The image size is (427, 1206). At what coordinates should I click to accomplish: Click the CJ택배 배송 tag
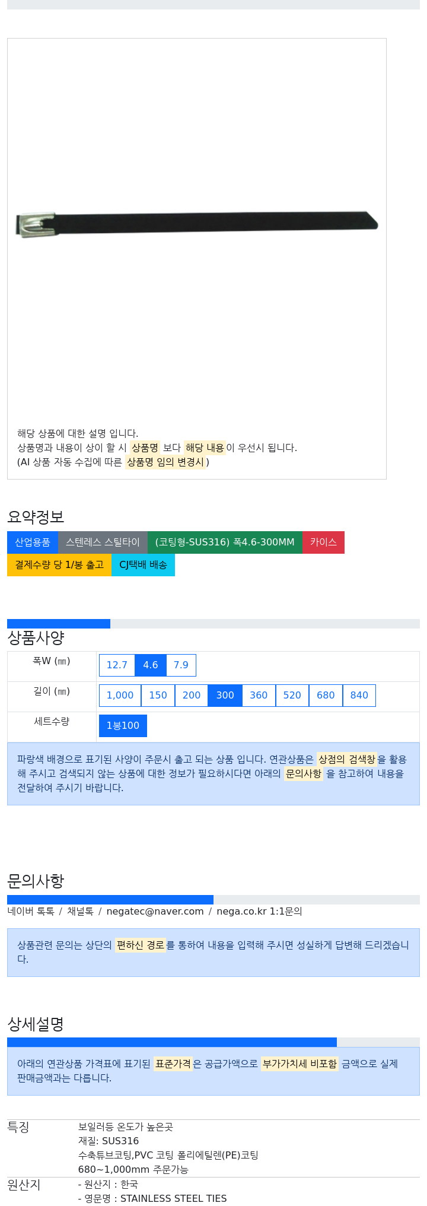click(143, 565)
